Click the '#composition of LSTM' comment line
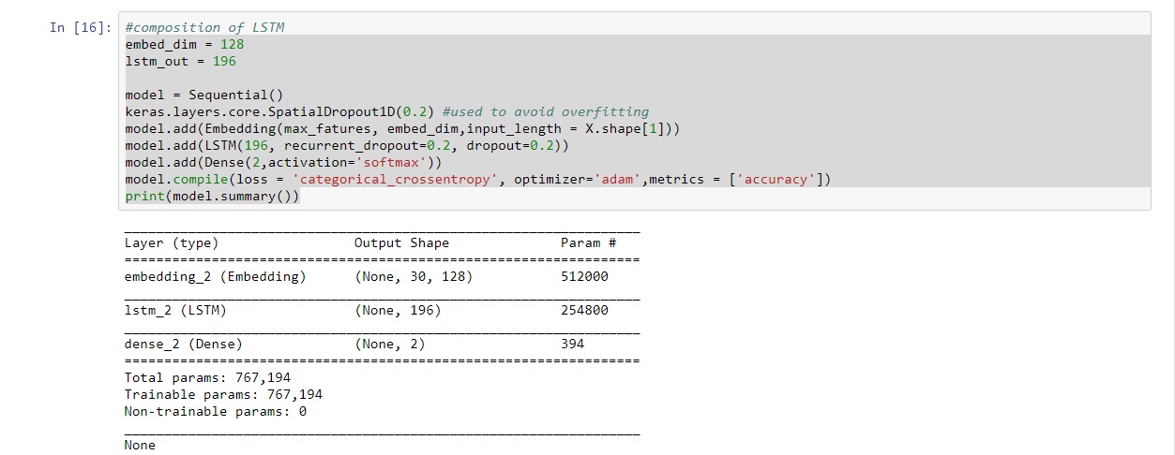The height and width of the screenshot is (455, 1175). click(x=204, y=27)
